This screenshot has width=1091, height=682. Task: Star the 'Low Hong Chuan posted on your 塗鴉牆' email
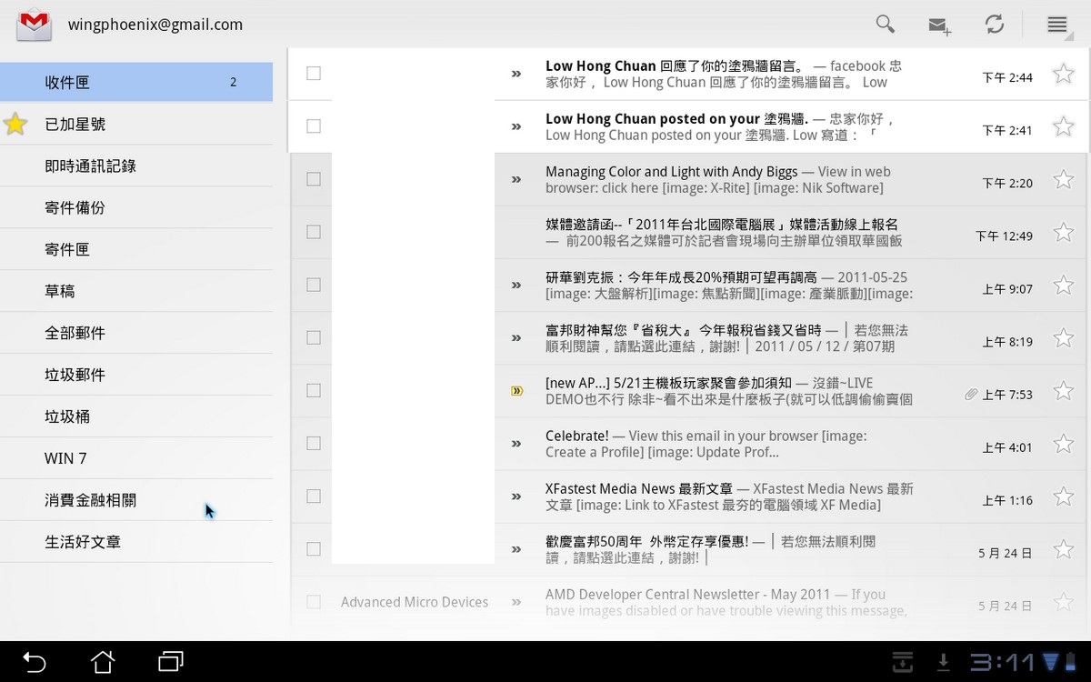1063,126
